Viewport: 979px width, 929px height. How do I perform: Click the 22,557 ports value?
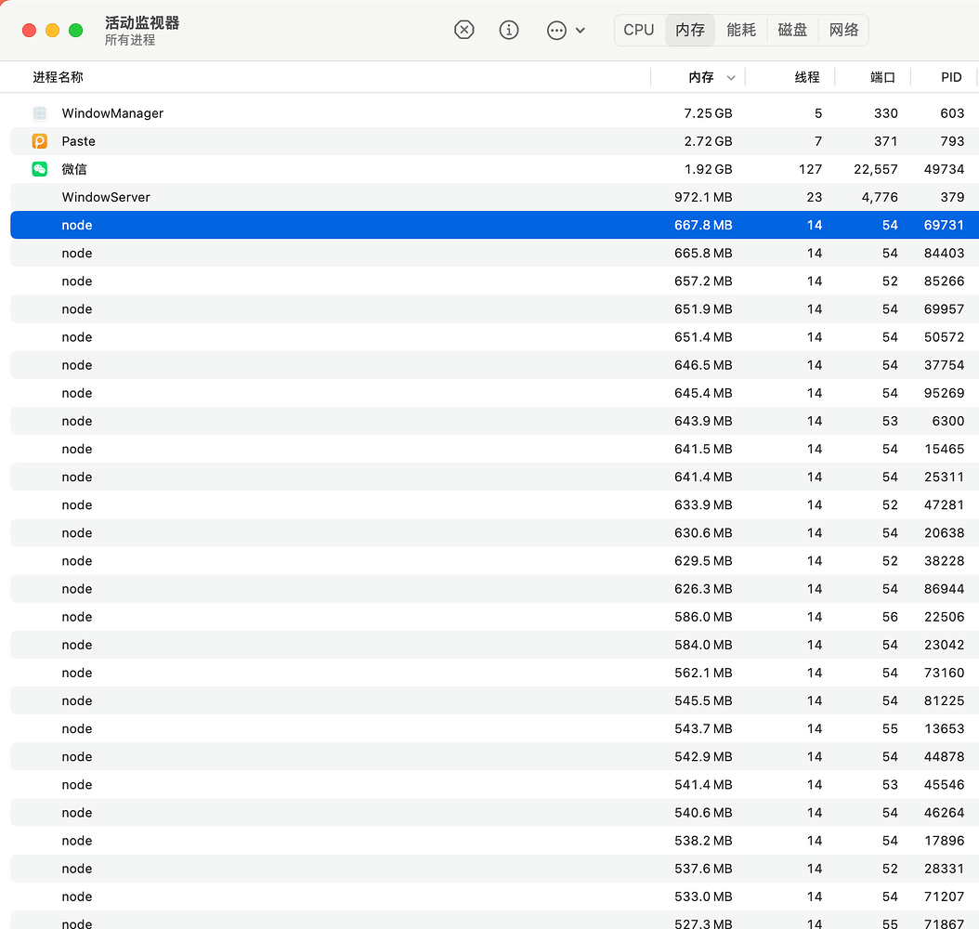pos(875,169)
